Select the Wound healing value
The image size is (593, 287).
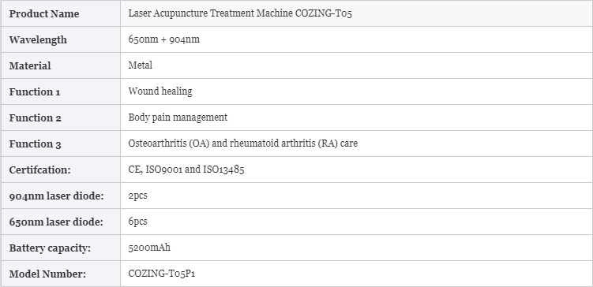(160, 91)
